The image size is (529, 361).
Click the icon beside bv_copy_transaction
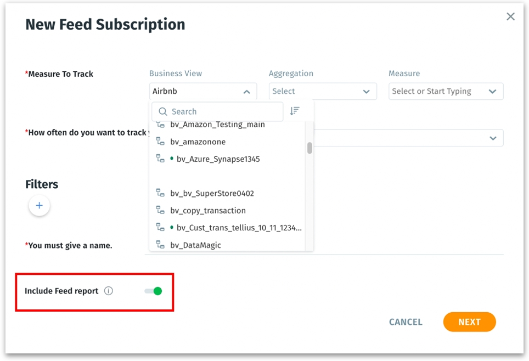160,210
